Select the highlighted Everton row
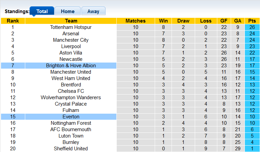Screen dimensions: 260x152 coord(71,117)
